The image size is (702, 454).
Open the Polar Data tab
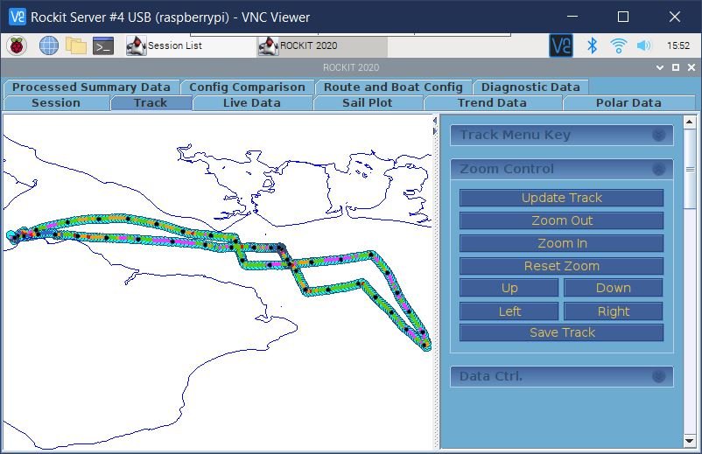(628, 103)
